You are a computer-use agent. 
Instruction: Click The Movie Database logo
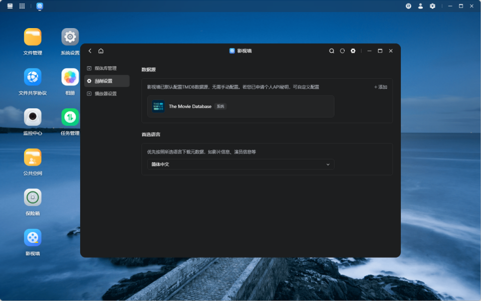[158, 106]
